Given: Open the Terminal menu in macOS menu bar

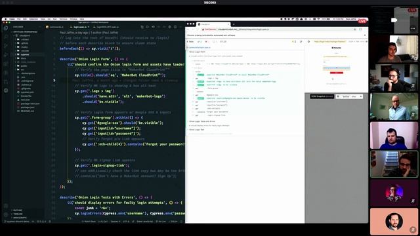Looking at the screenshot, I should pos(63,19).
